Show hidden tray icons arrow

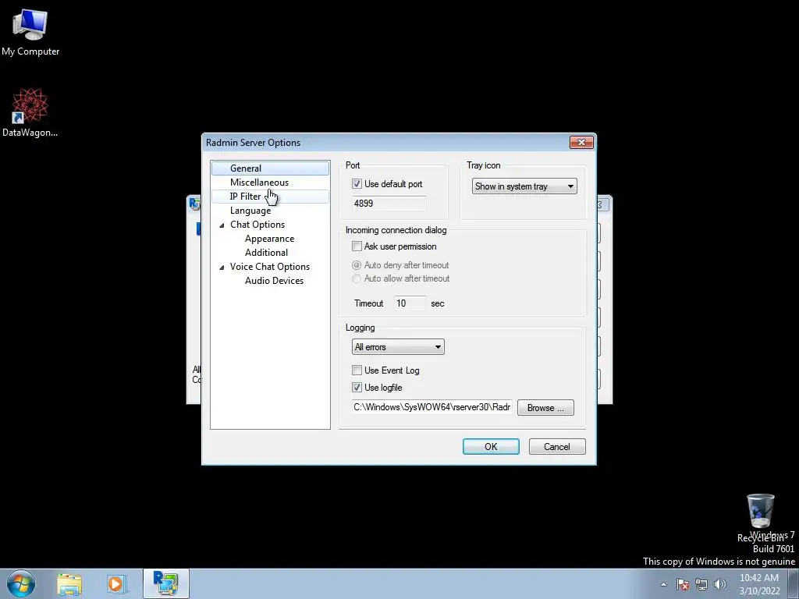663,584
